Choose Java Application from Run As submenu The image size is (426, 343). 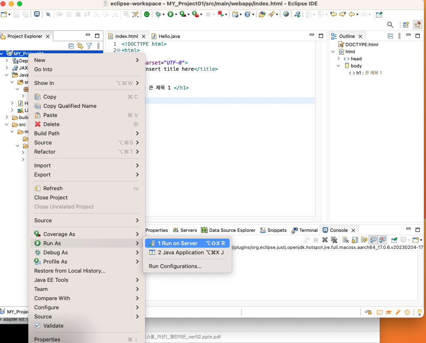[187, 252]
